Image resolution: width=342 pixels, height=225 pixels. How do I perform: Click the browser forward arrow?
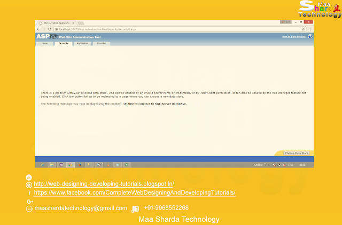coord(44,29)
